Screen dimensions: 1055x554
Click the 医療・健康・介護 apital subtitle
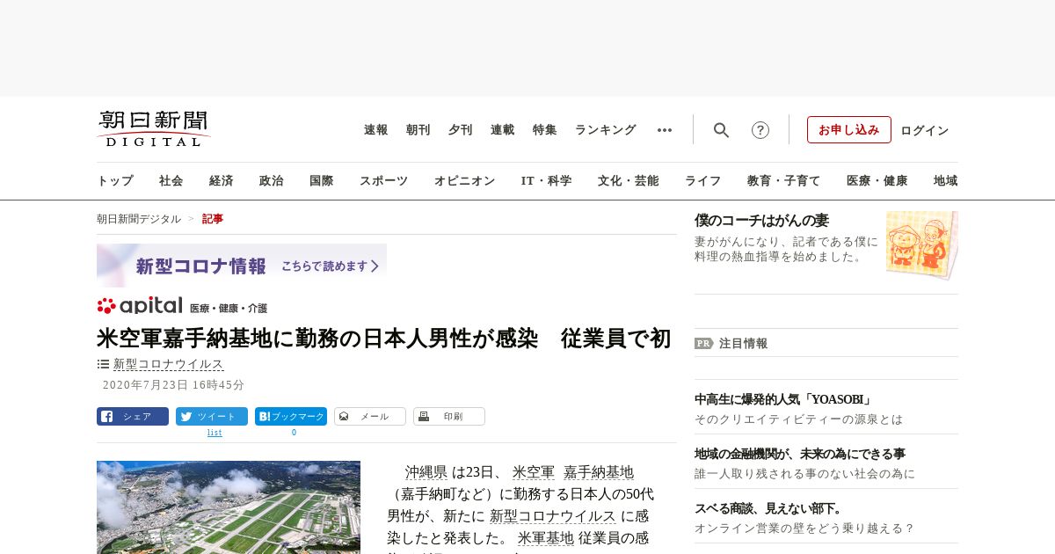pyautogui.click(x=229, y=309)
